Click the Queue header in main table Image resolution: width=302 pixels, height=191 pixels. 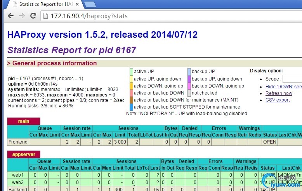pos(45,128)
